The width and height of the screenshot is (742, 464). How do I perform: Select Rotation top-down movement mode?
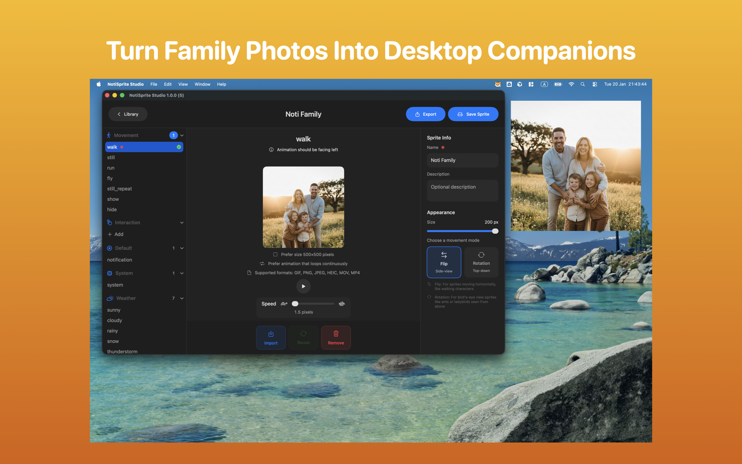pos(481,262)
